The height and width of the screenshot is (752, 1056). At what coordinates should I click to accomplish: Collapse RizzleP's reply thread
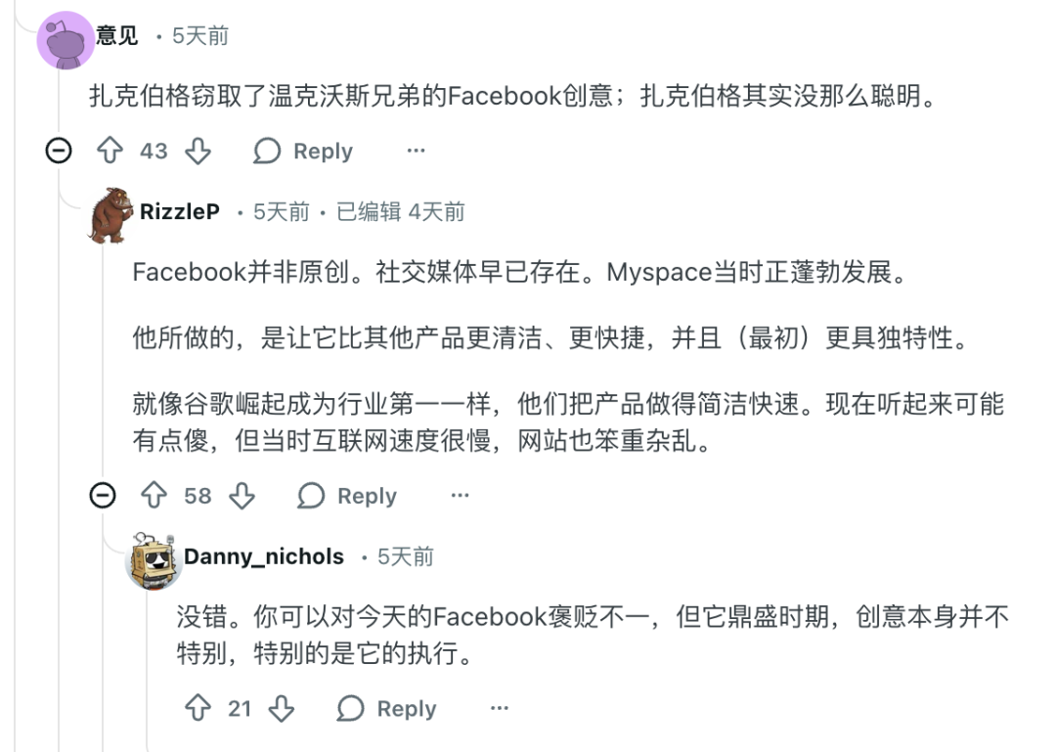[x=103, y=496]
